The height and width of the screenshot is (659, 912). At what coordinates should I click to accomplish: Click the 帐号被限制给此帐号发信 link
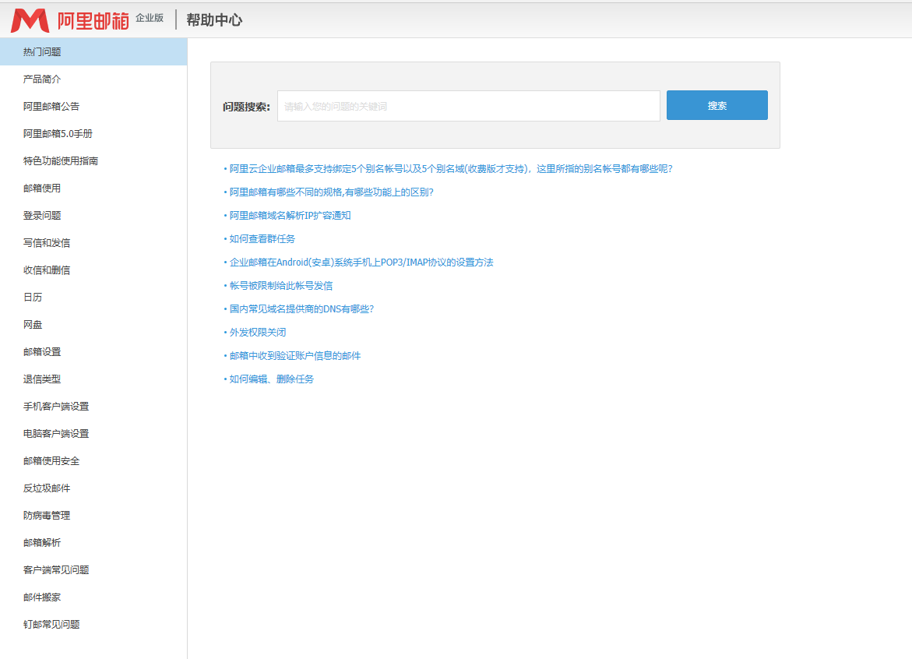tap(281, 286)
